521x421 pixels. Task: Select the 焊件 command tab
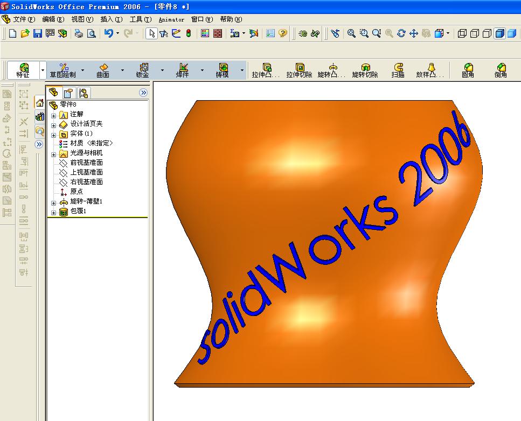183,70
